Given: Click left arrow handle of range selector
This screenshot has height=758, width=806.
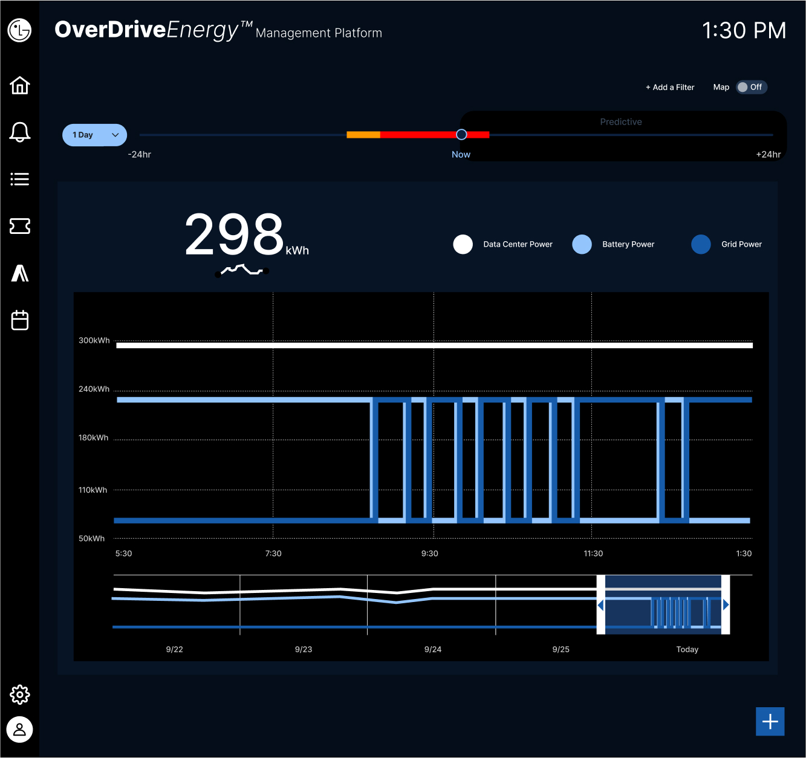Looking at the screenshot, I should [601, 604].
